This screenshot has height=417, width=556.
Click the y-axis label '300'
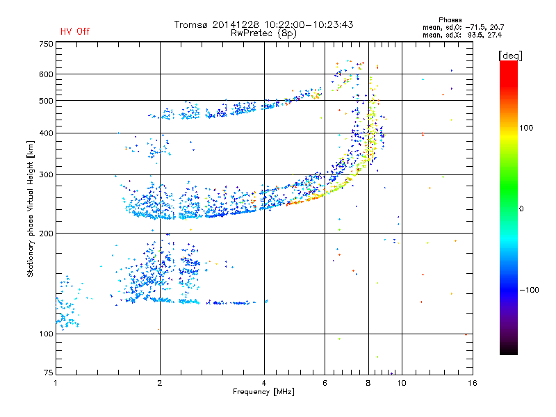(x=46, y=175)
